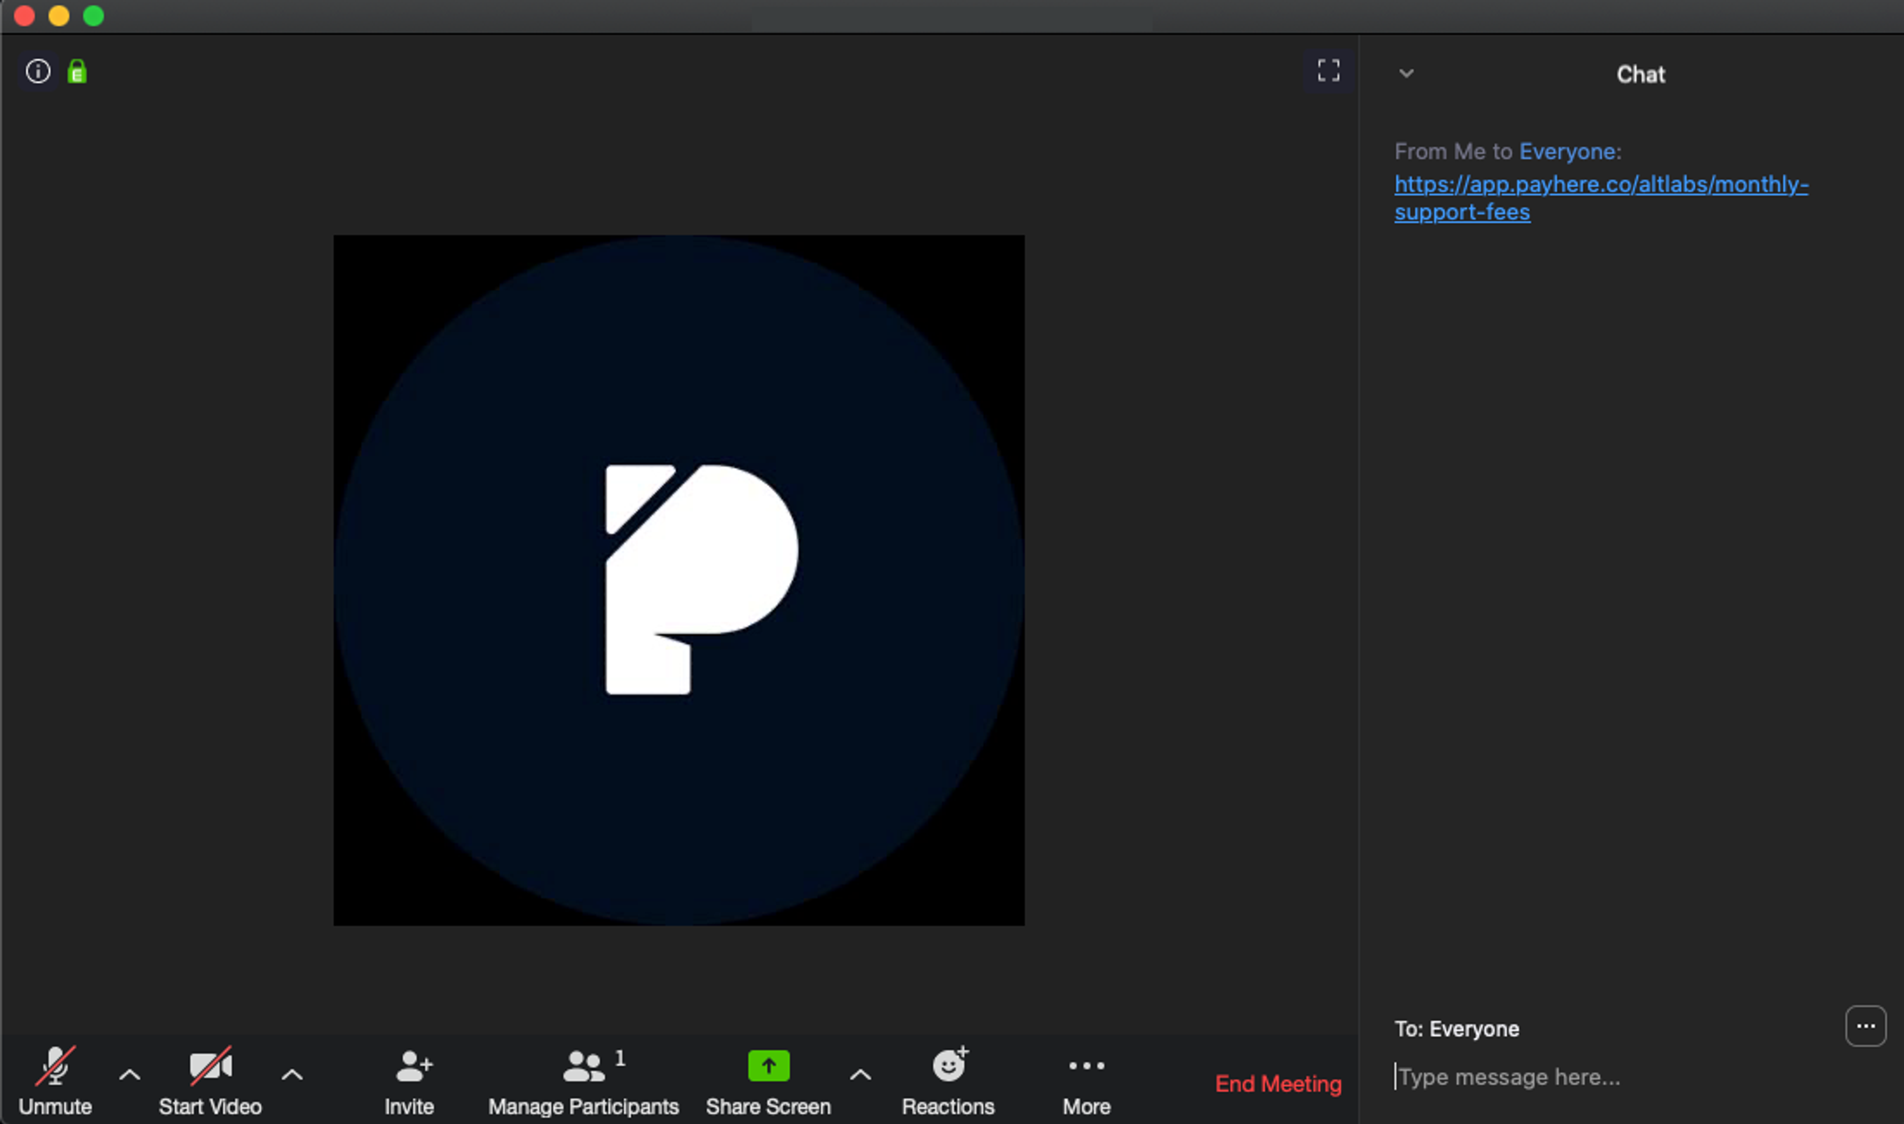Image resolution: width=1904 pixels, height=1124 pixels.
Task: Open the payhere monthly-support-fees link
Action: pos(1601,198)
